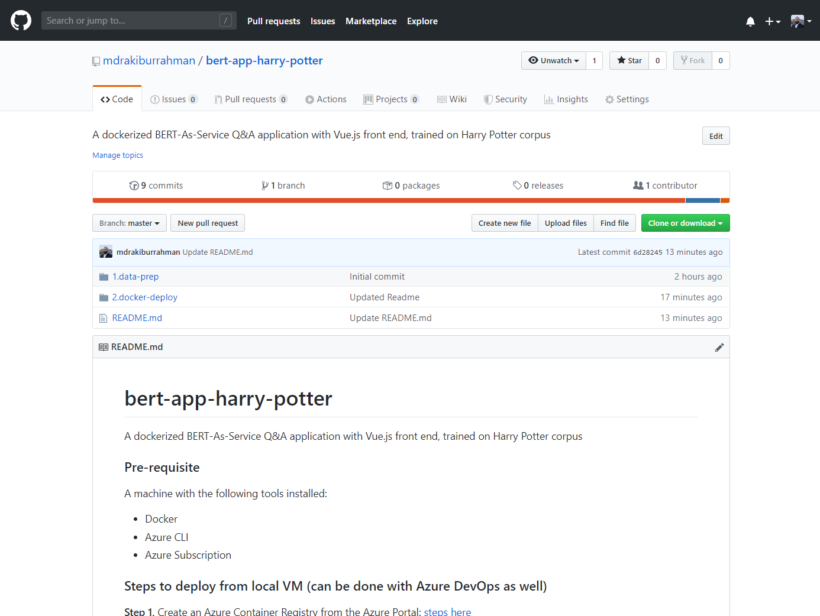Viewport: 820px width, 616px height.
Task: Open latest commit message Update README.md
Action: [x=218, y=252]
